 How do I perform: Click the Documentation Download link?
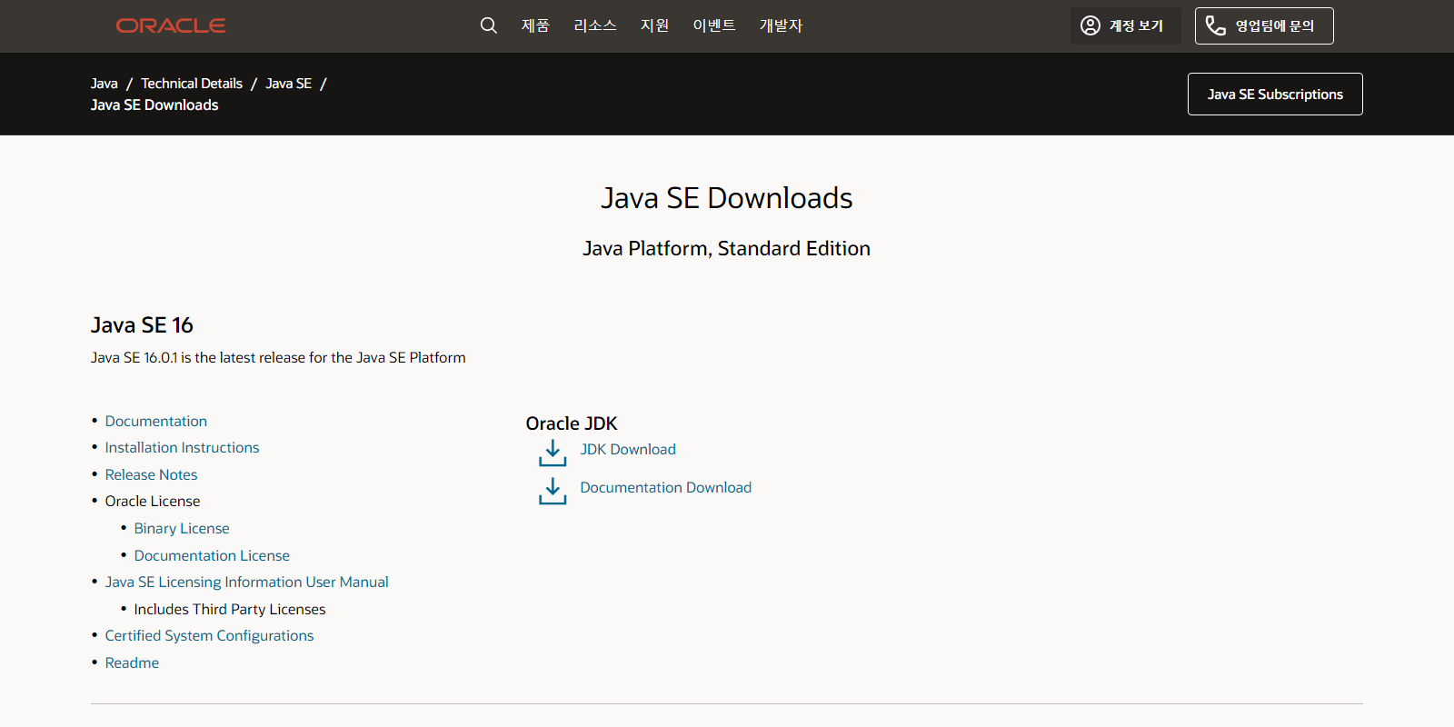click(666, 487)
